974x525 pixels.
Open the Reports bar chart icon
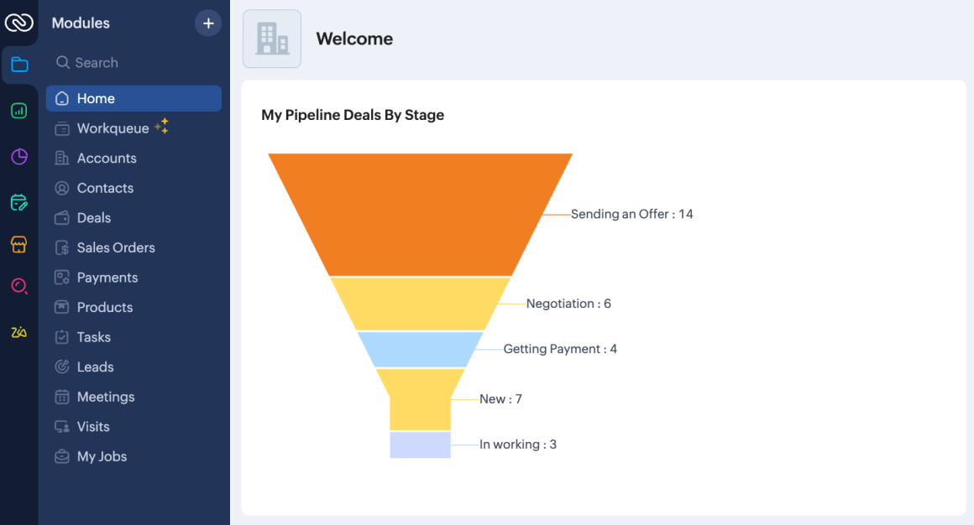click(x=18, y=110)
